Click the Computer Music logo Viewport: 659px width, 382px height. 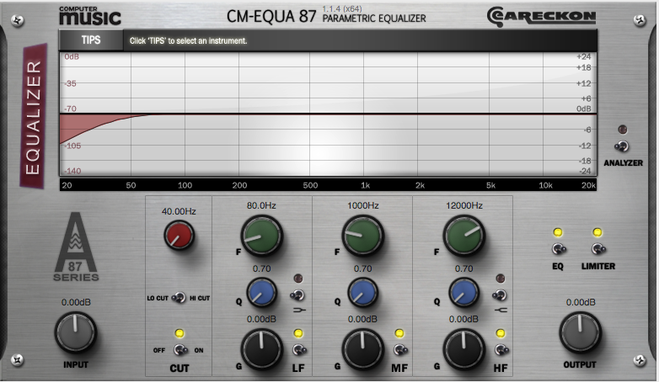pyautogui.click(x=90, y=16)
